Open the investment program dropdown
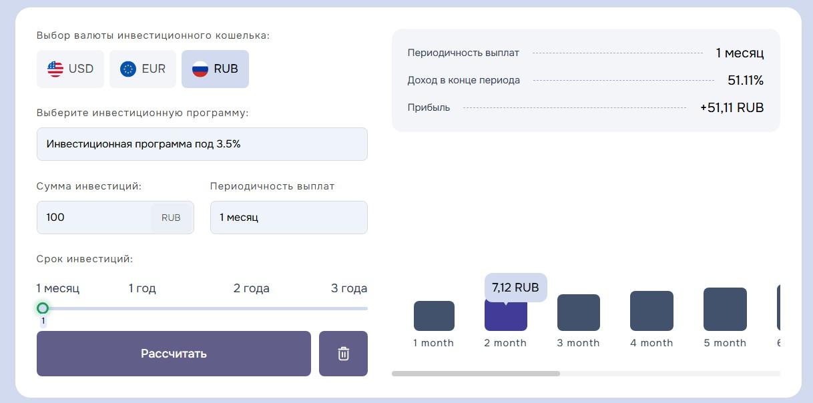The width and height of the screenshot is (813, 403). 202,144
